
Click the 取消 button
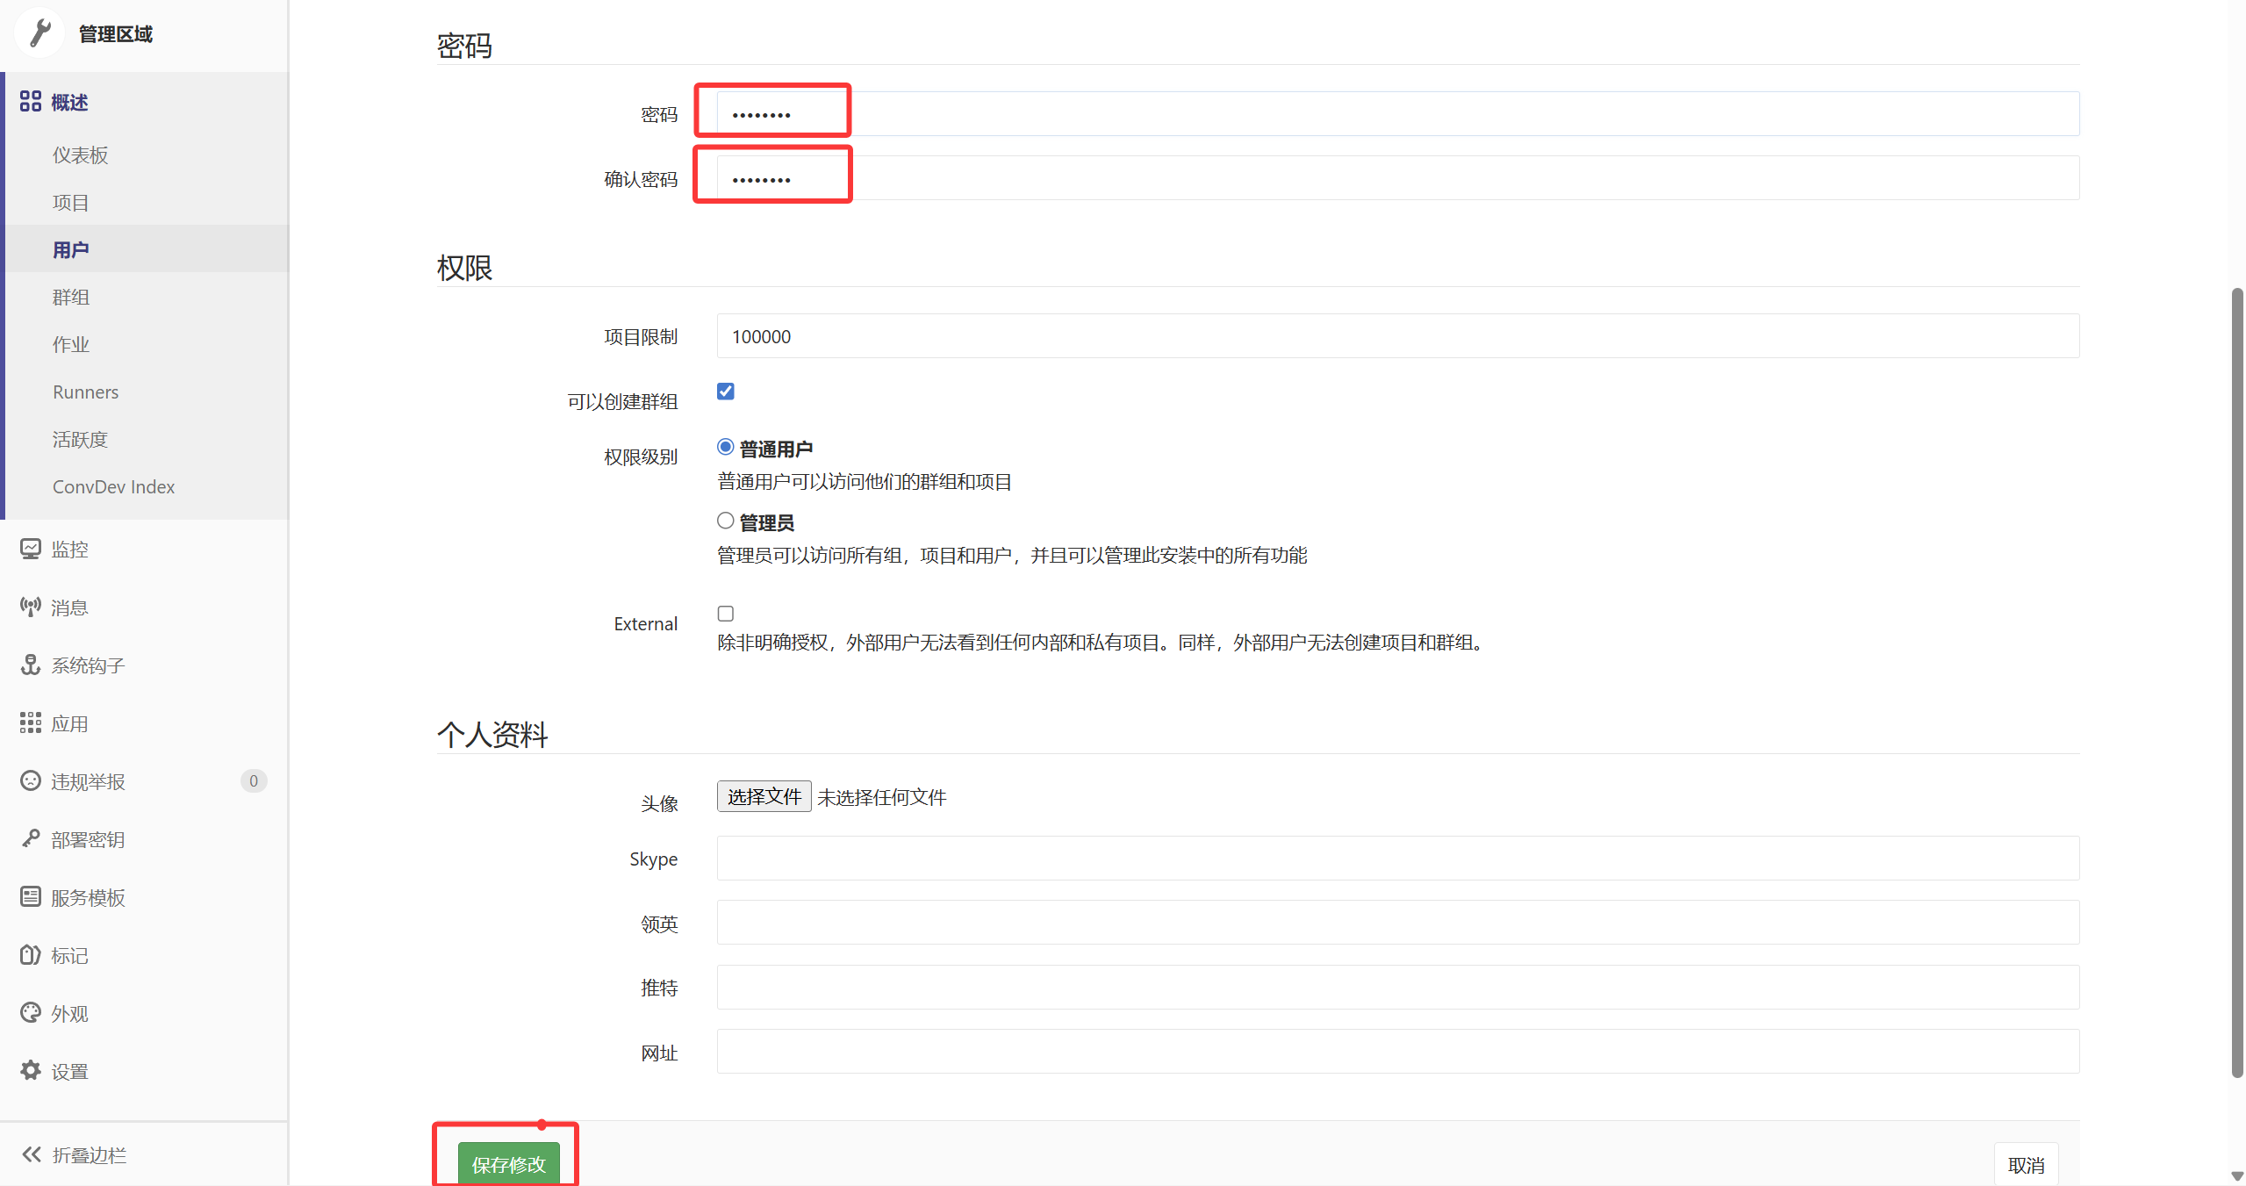tap(2026, 1165)
